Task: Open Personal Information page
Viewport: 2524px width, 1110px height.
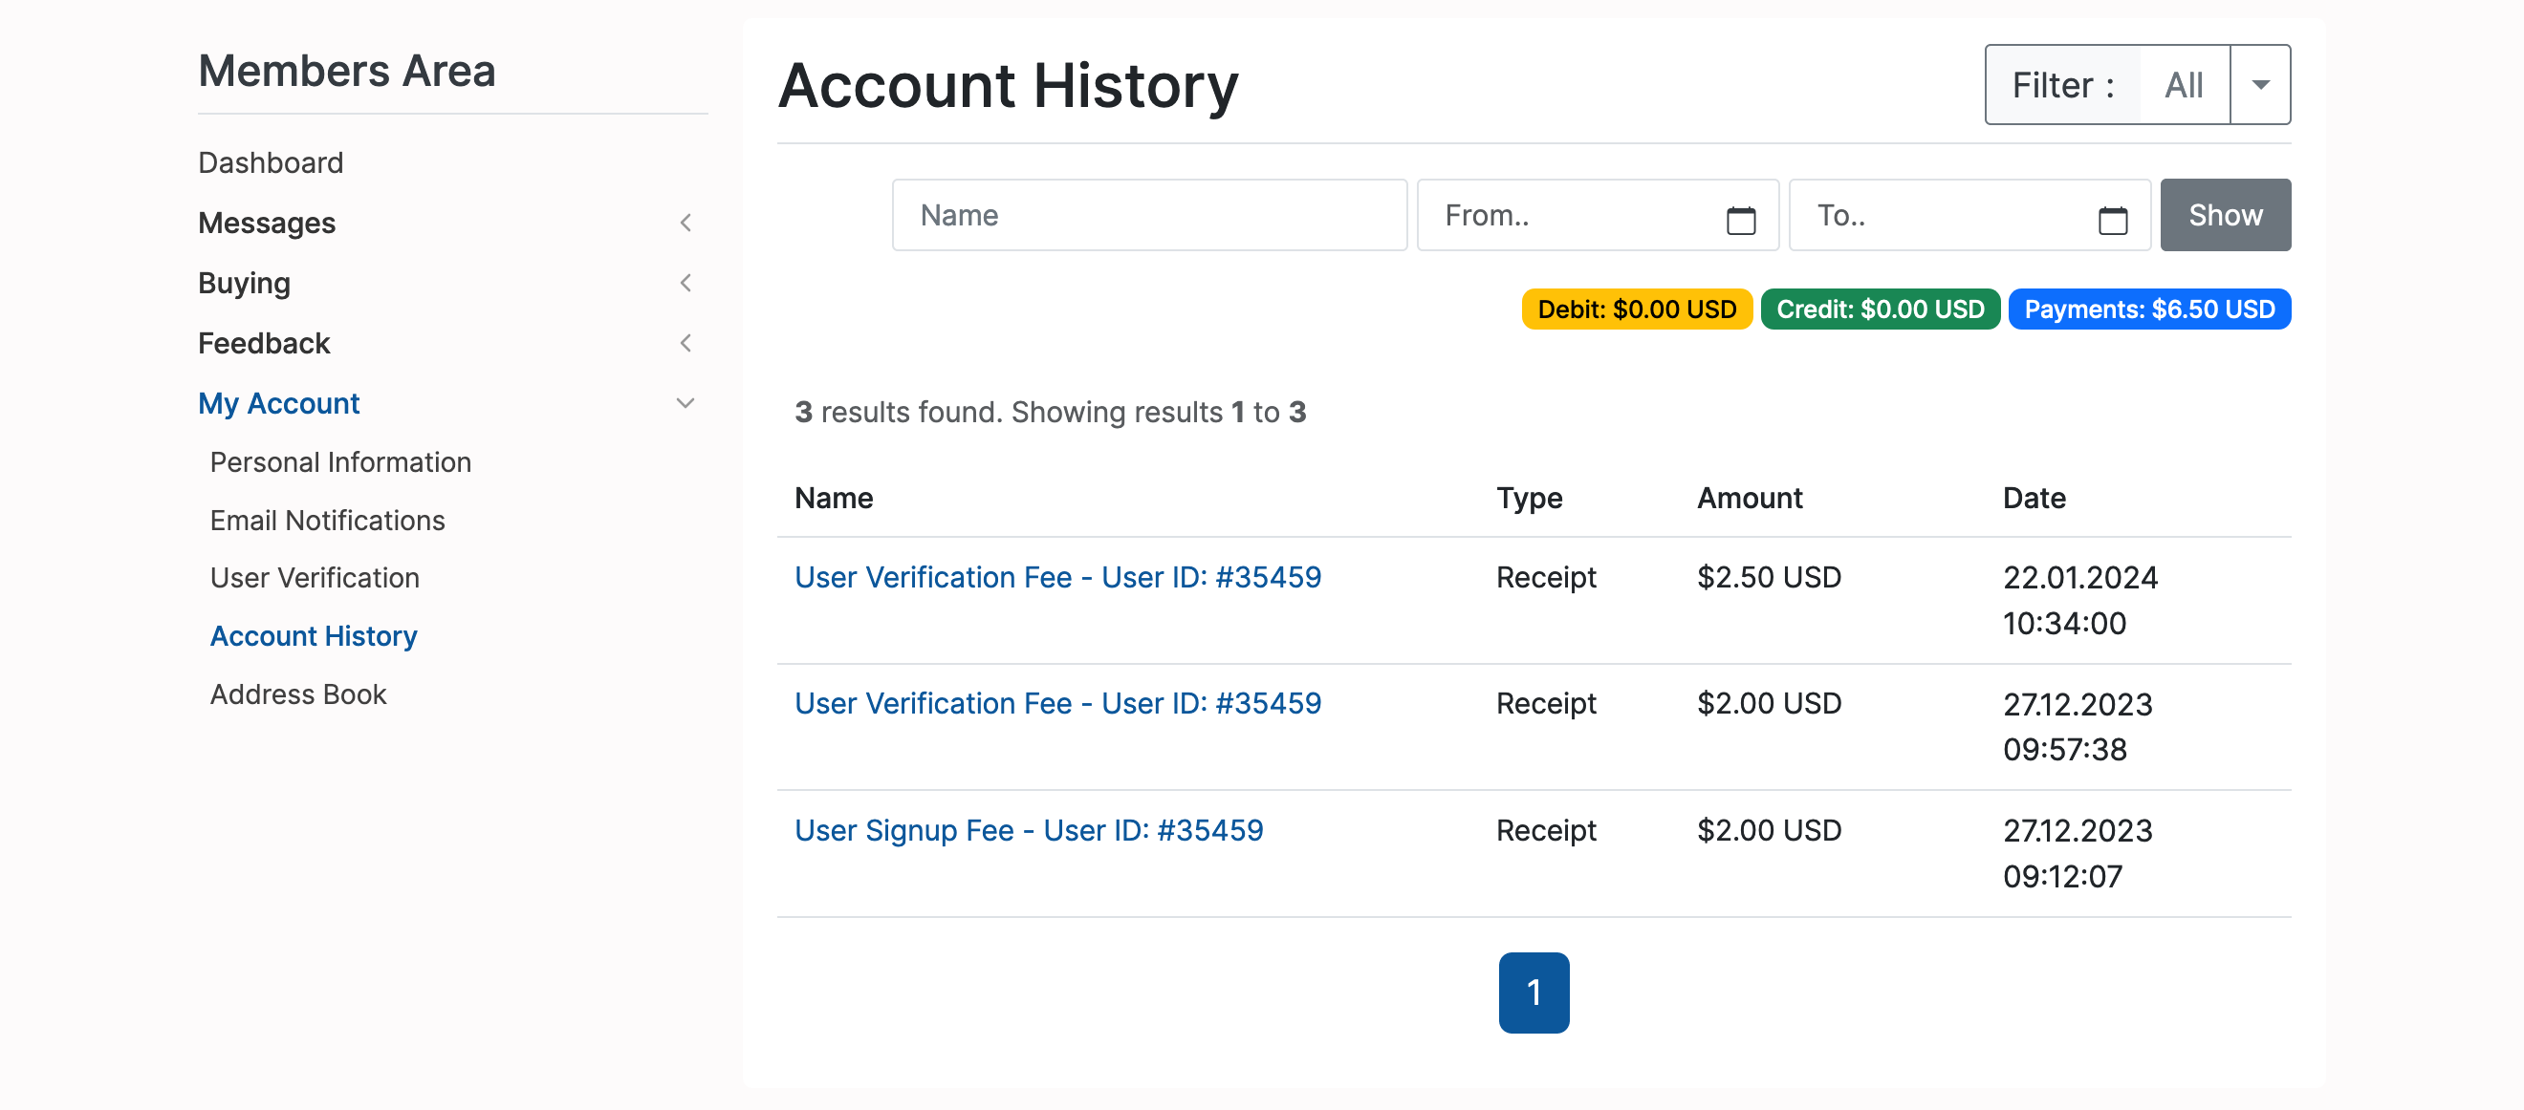Action: click(340, 462)
